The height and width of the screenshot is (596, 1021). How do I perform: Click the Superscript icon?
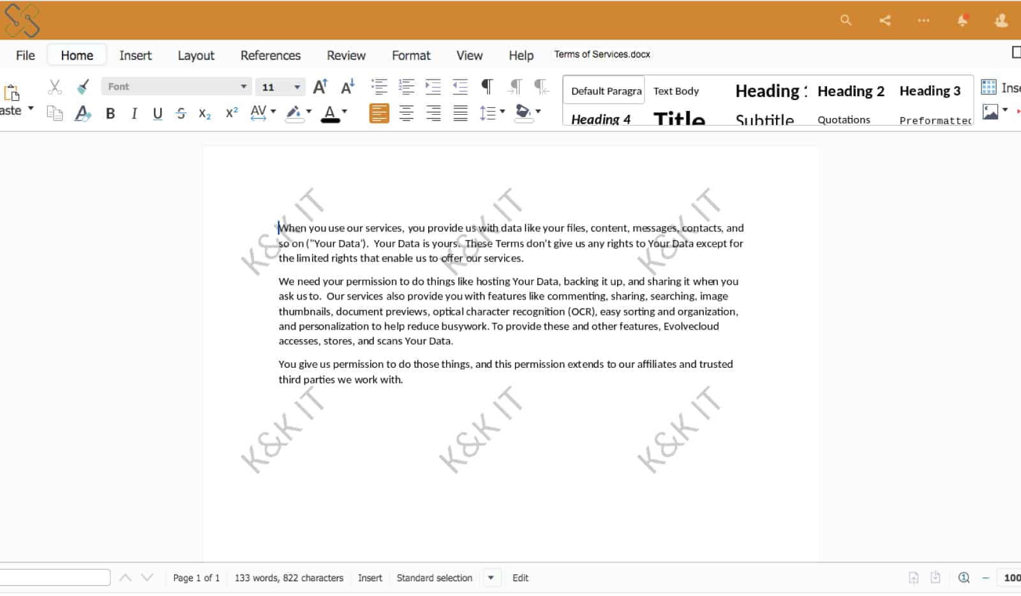point(230,113)
